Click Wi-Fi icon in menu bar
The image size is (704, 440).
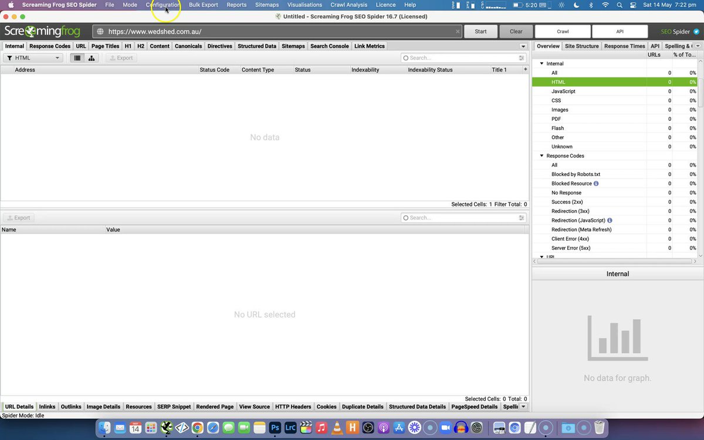click(605, 5)
